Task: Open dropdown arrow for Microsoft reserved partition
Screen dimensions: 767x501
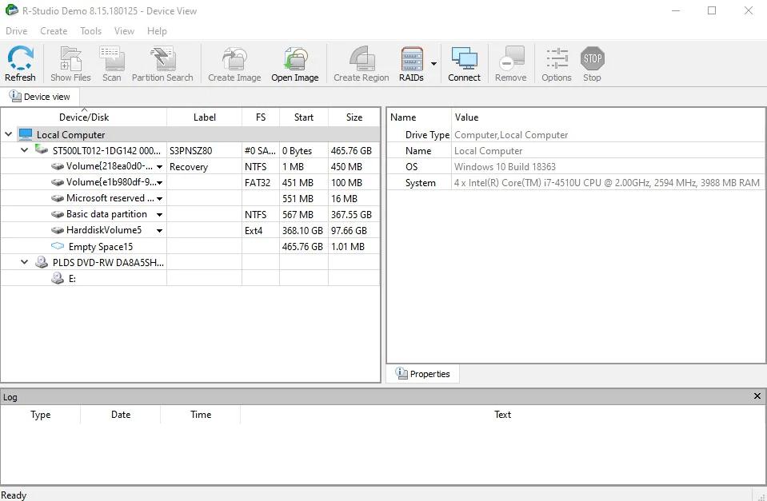Action: click(159, 198)
